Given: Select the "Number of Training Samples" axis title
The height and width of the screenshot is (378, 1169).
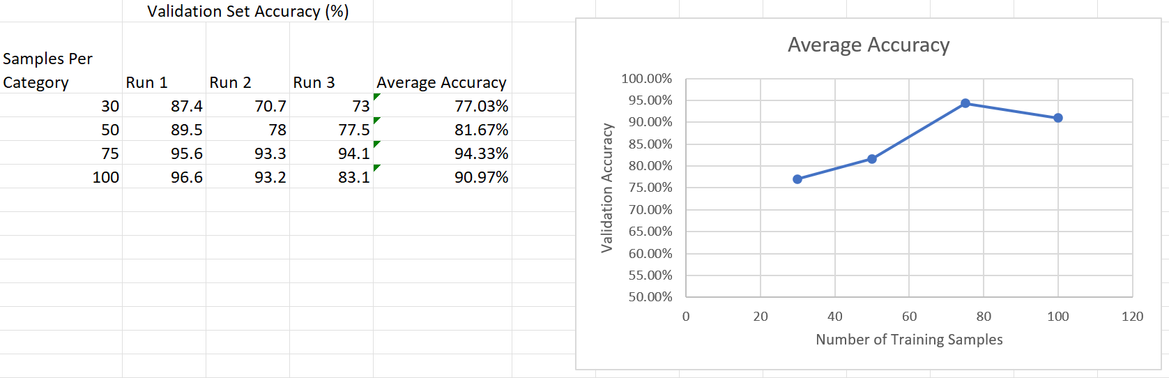Looking at the screenshot, I should [x=909, y=340].
